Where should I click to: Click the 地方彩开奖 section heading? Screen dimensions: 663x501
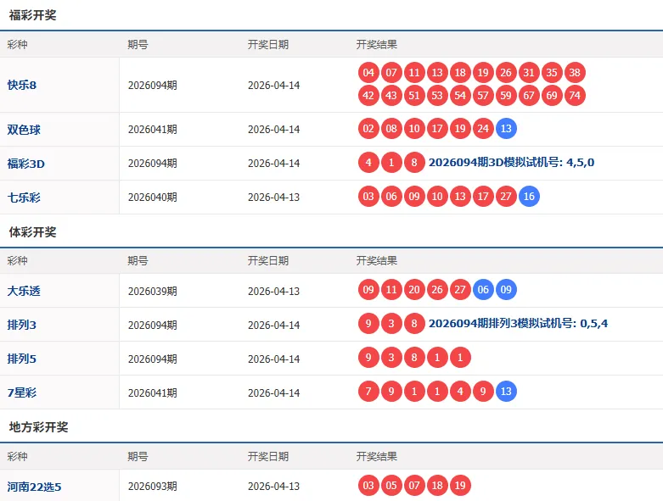[x=38, y=427]
